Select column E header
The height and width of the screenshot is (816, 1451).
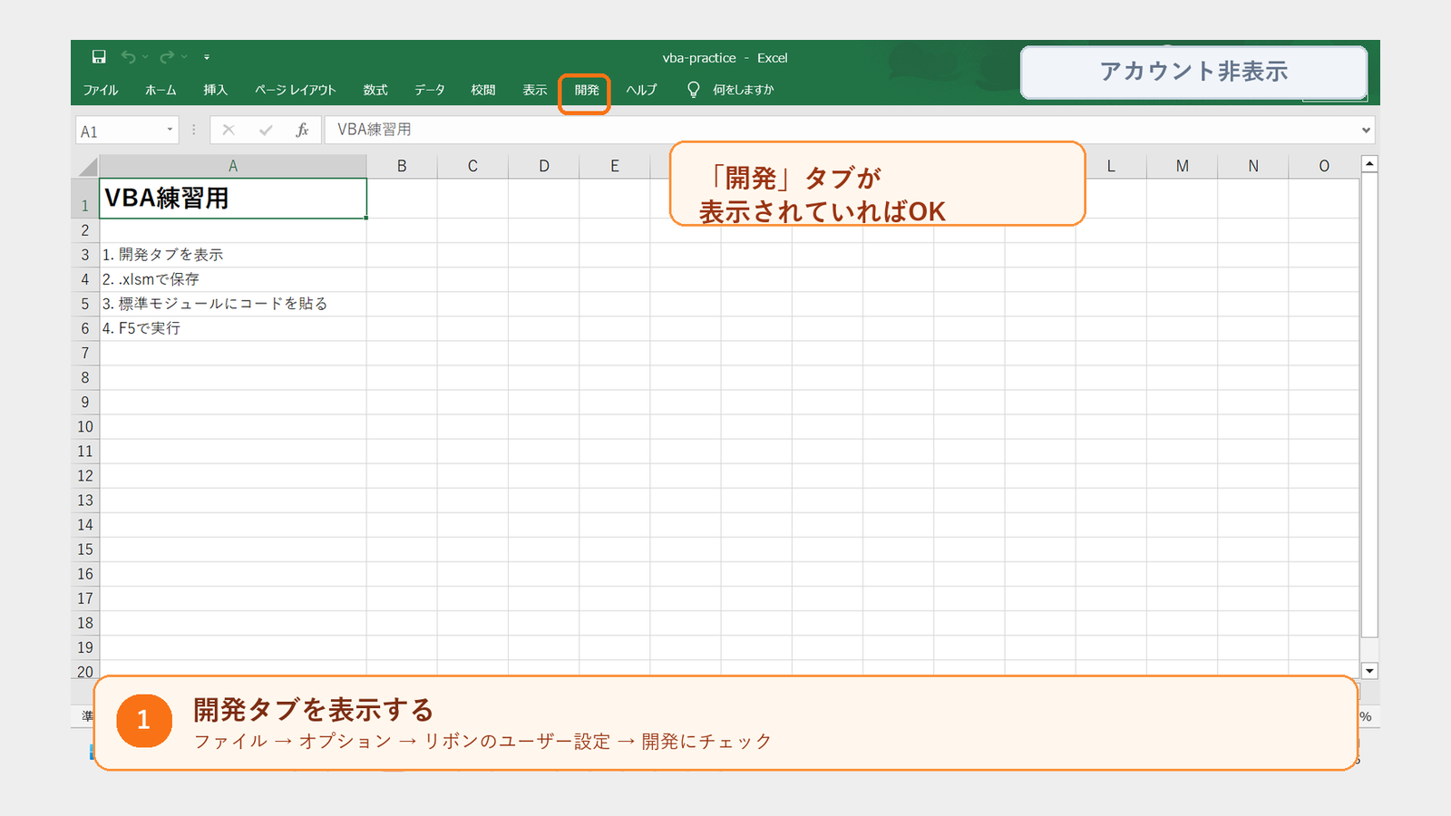click(x=615, y=166)
